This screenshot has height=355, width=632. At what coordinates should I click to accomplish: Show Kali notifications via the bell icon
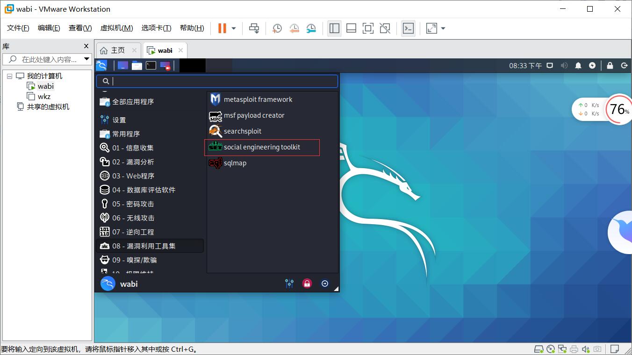click(578, 65)
